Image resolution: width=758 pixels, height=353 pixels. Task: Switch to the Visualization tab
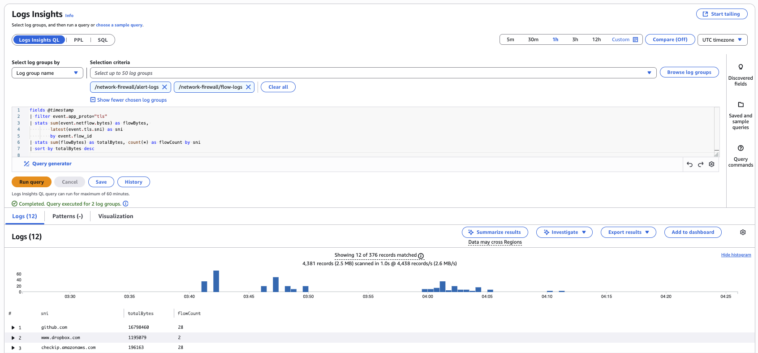[116, 216]
